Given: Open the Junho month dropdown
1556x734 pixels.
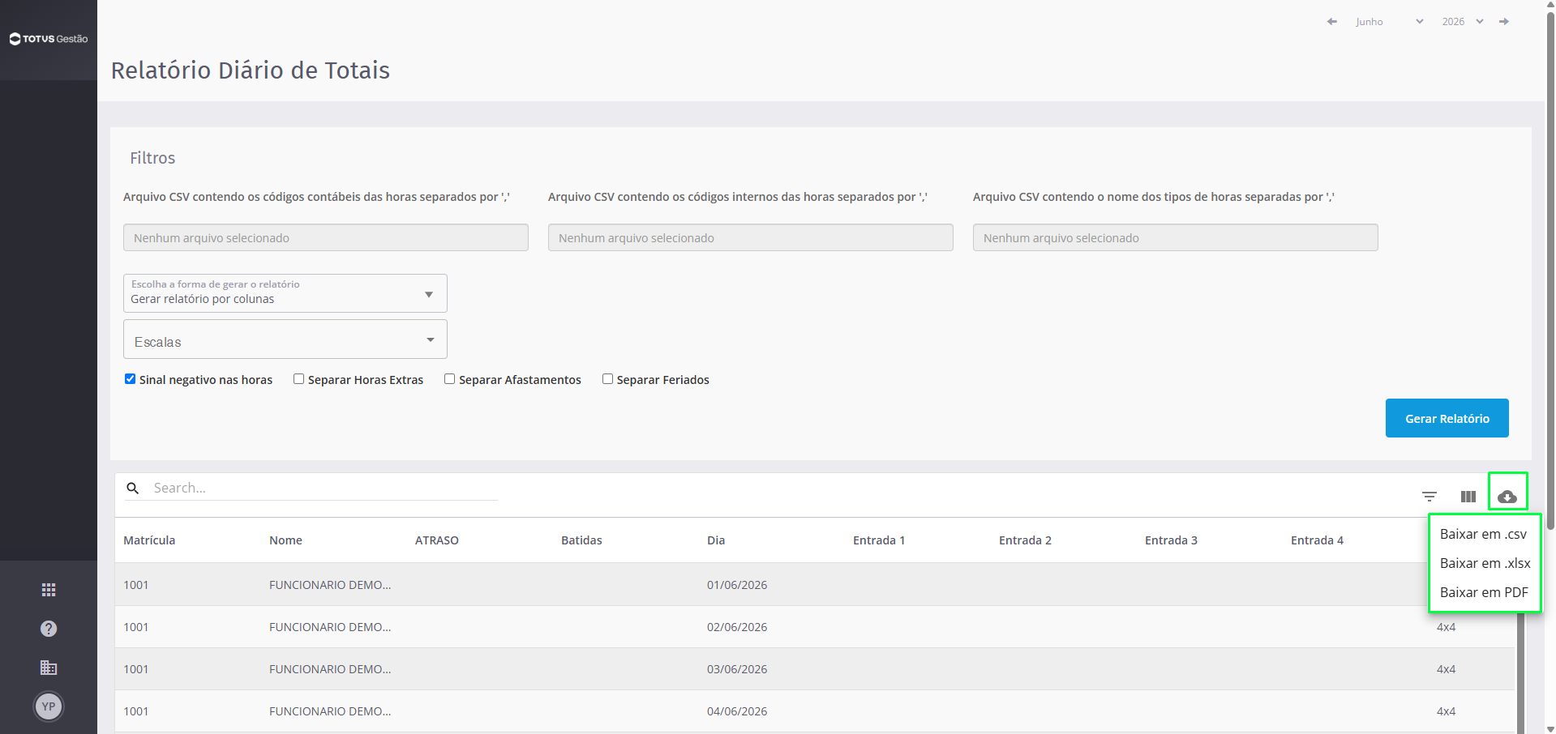Looking at the screenshot, I should coord(1389,22).
